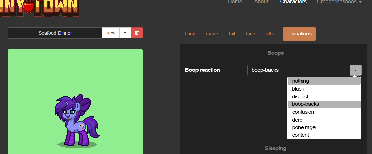Go to Home page link
This screenshot has height=154, width=372.
pos(235,2)
